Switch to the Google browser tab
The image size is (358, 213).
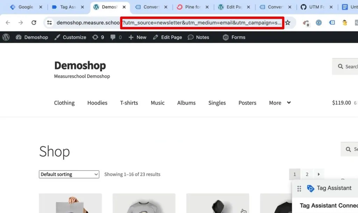[24, 6]
